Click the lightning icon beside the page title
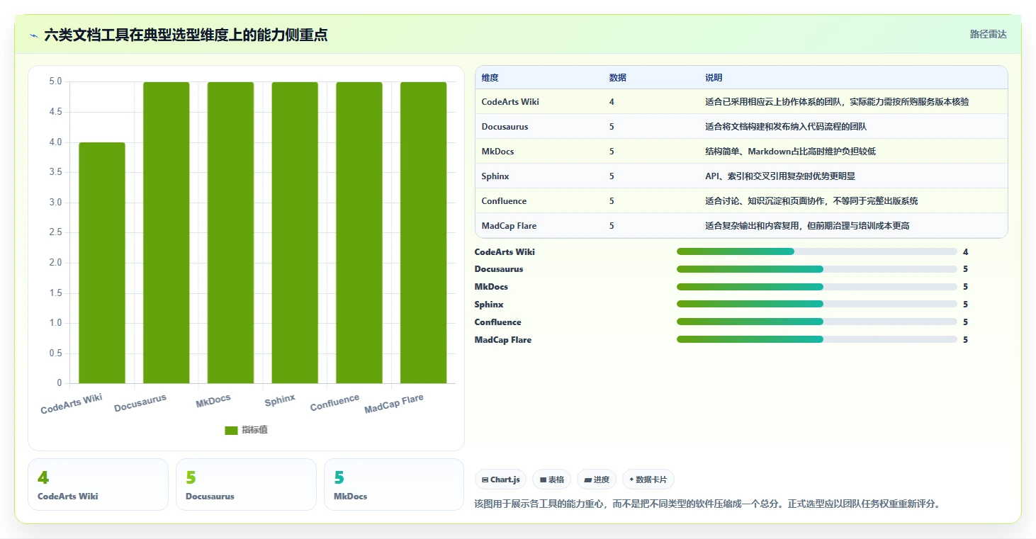 coord(33,35)
